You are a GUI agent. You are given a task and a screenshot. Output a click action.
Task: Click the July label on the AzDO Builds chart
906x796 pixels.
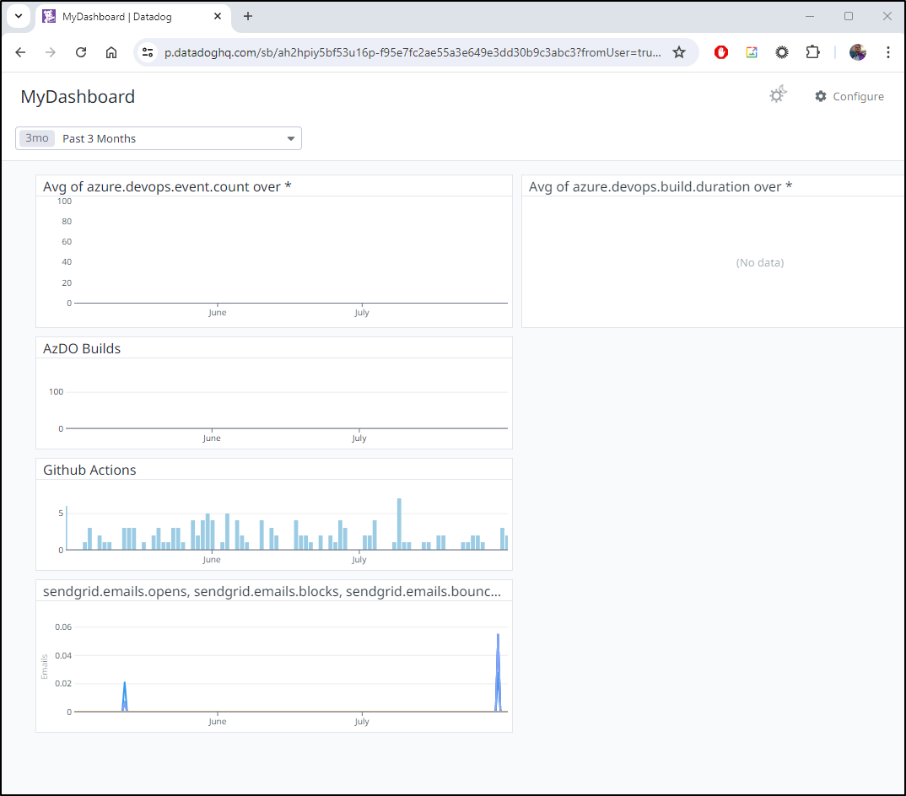(x=359, y=438)
